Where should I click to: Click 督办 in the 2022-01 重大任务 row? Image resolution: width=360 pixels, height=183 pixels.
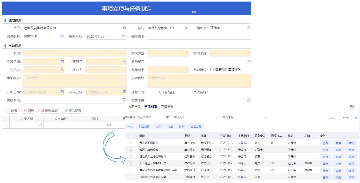tap(325, 143)
